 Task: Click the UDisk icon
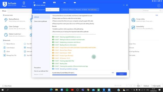[x=5, y=51]
